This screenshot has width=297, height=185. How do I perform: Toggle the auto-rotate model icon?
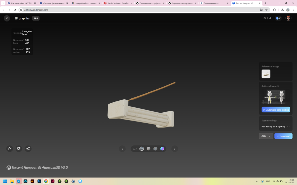(x=135, y=149)
